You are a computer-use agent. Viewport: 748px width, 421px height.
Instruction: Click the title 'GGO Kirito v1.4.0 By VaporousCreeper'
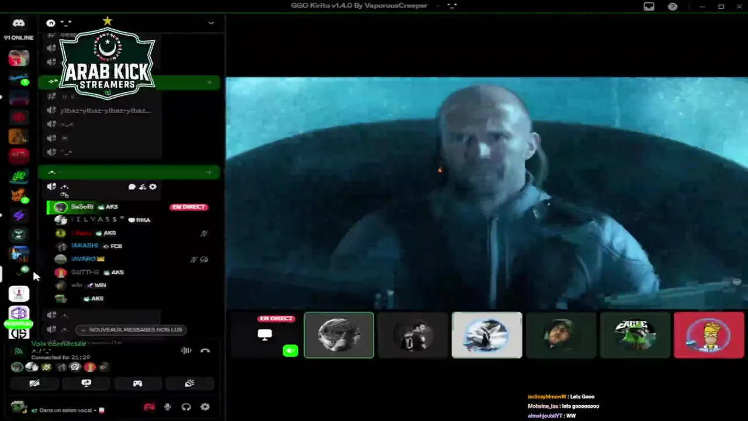(x=359, y=6)
